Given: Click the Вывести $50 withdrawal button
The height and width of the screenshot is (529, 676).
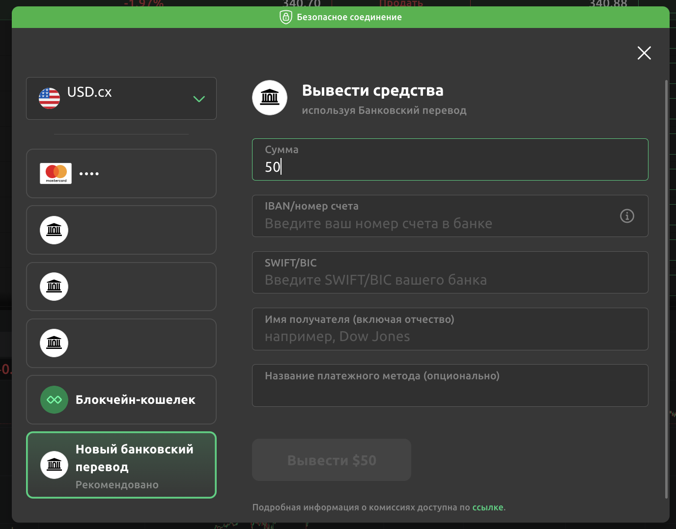Looking at the screenshot, I should click(x=331, y=460).
